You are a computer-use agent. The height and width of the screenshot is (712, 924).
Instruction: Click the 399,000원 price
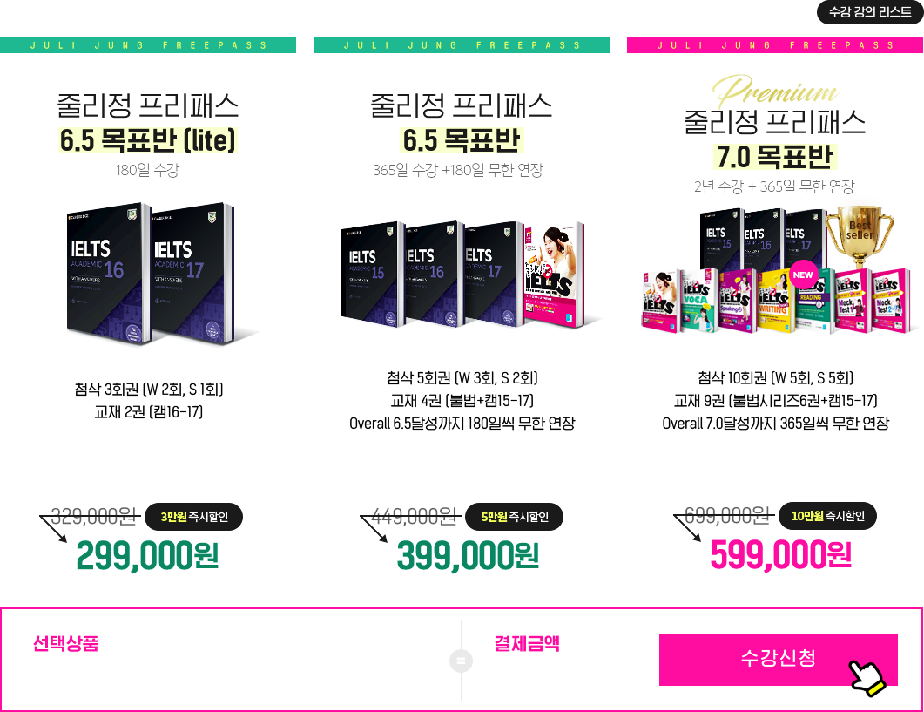tap(468, 556)
